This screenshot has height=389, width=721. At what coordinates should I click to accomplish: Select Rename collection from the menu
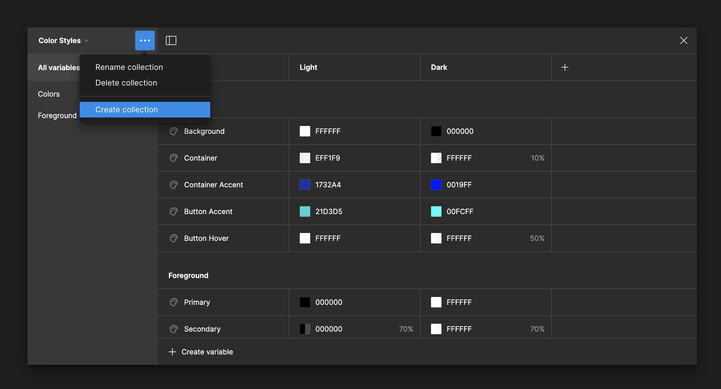(129, 67)
